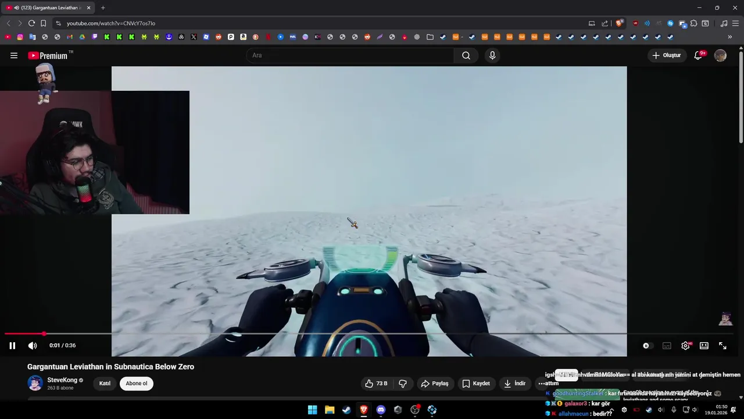The image size is (744, 419).
Task: Open Steam from the taskbar
Action: 346,410
